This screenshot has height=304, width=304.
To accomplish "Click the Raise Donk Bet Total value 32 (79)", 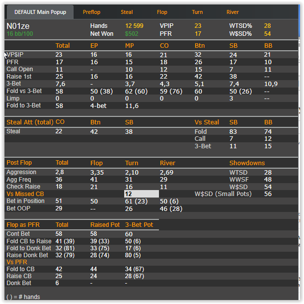I will click(x=65, y=255).
